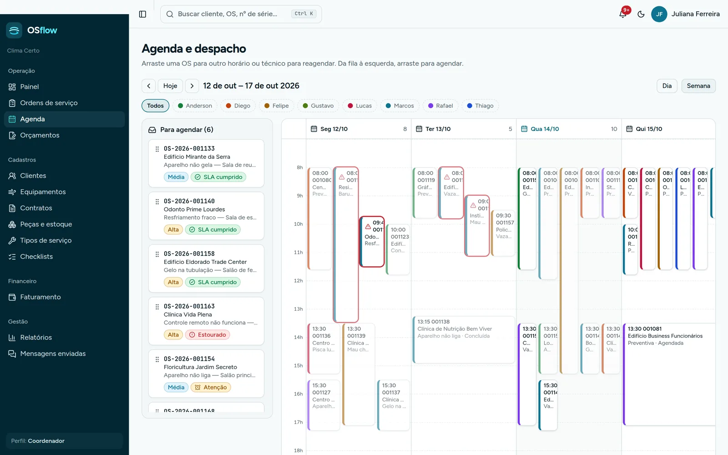Click the Para agendar inbox icon

coord(152,130)
